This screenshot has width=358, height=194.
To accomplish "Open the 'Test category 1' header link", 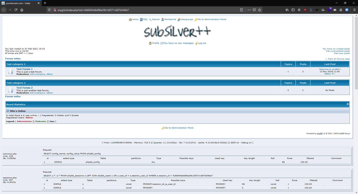I will coord(16,64).
